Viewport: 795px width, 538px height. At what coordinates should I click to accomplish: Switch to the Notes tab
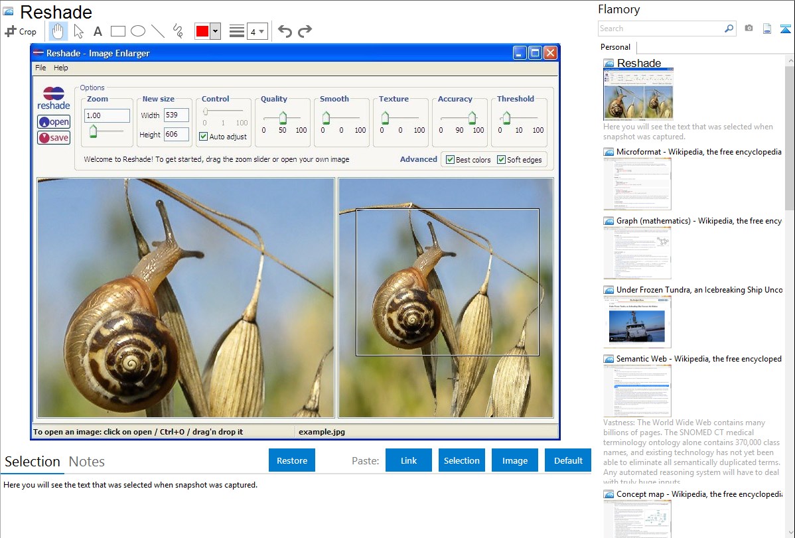click(87, 462)
